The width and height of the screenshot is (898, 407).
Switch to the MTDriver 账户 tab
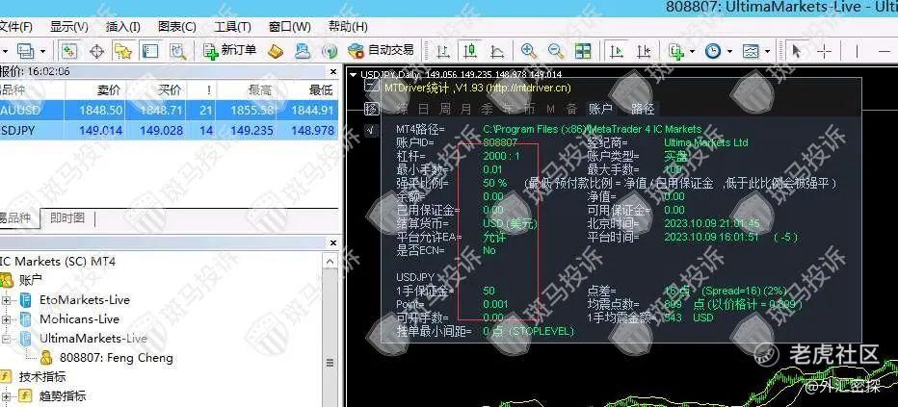[x=601, y=109]
